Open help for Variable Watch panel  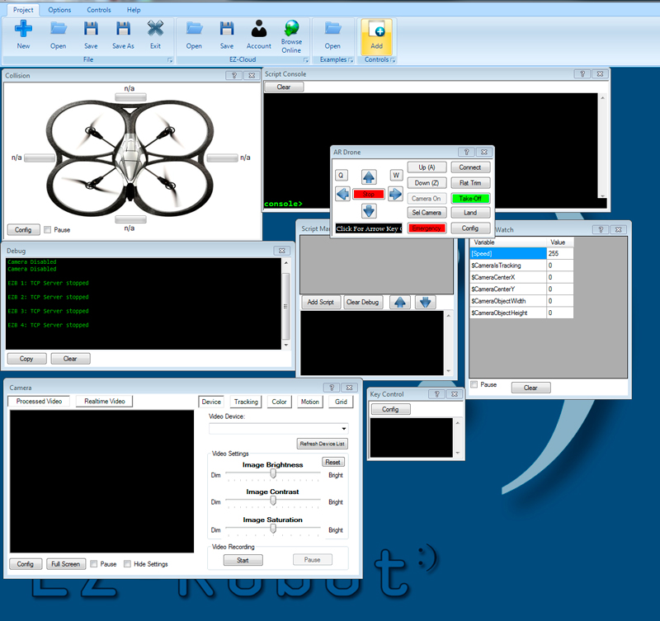[601, 229]
